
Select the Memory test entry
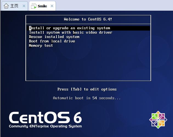(x=41, y=46)
